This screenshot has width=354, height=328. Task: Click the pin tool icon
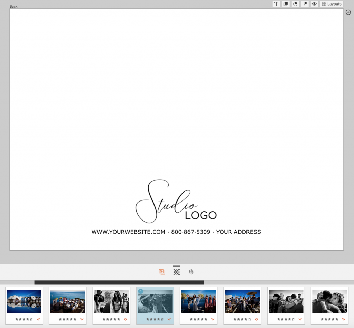305,4
